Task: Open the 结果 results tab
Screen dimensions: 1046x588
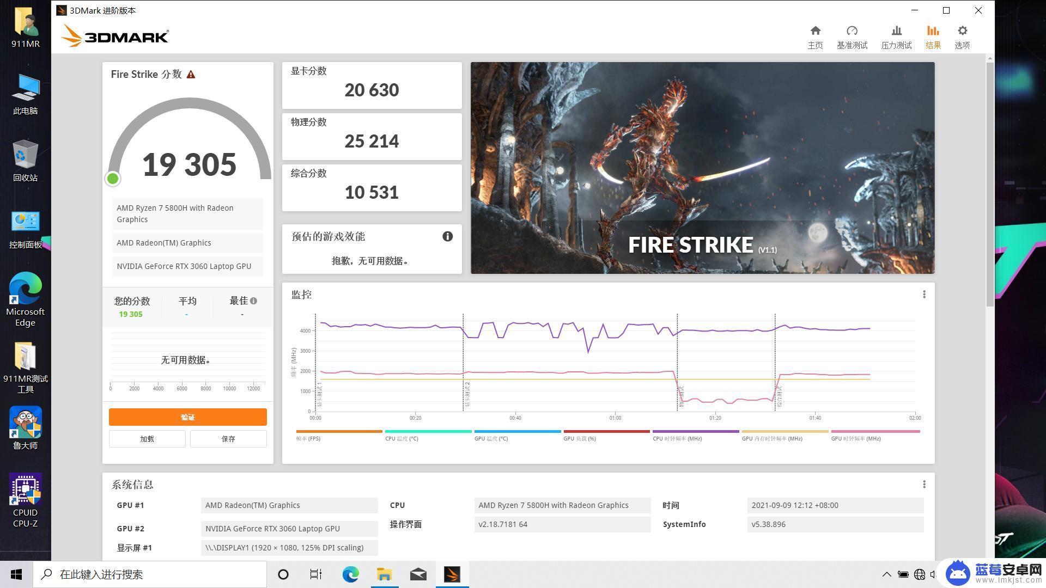Action: [x=933, y=37]
